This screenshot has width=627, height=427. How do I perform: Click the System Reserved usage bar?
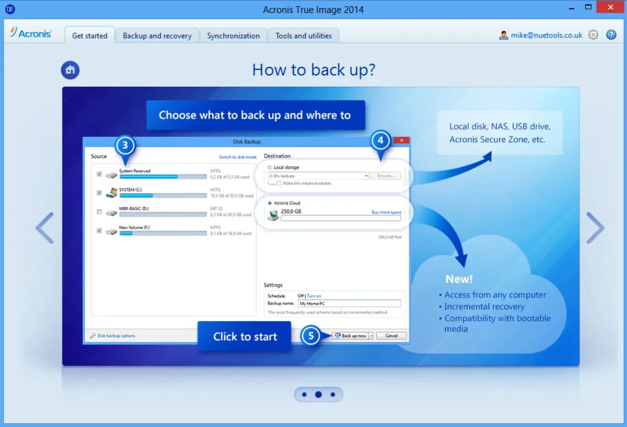pyautogui.click(x=163, y=176)
